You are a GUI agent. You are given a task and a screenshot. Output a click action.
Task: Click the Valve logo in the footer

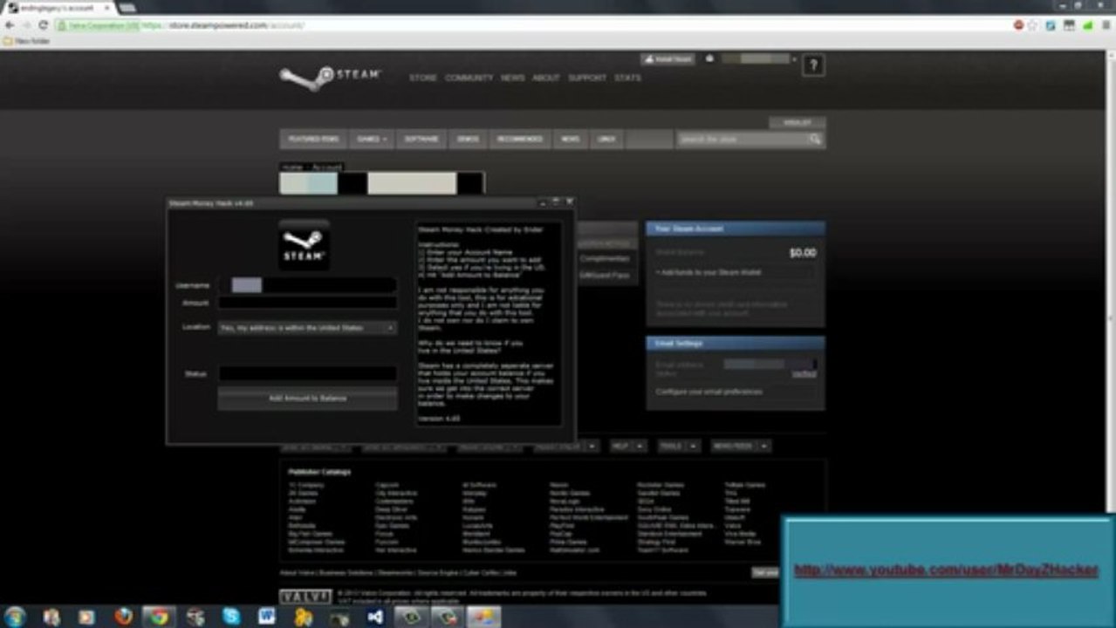point(305,597)
